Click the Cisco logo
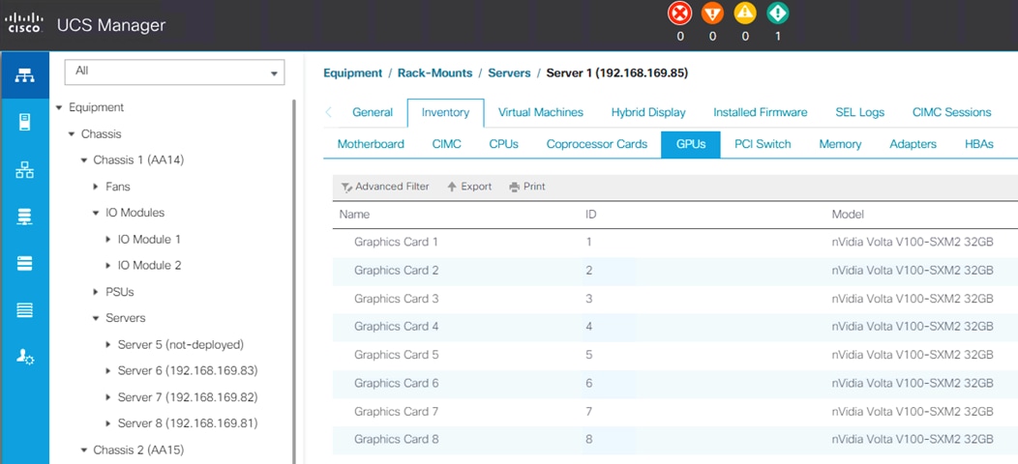Screen dimensions: 1018x464 pos(24,22)
